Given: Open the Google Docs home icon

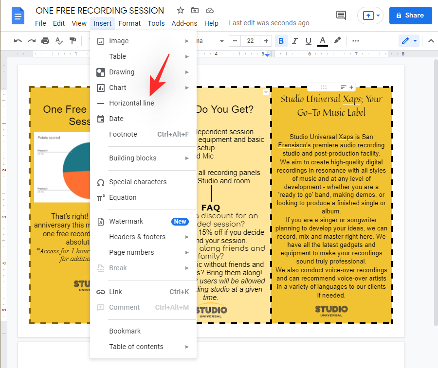Looking at the screenshot, I should point(18,16).
